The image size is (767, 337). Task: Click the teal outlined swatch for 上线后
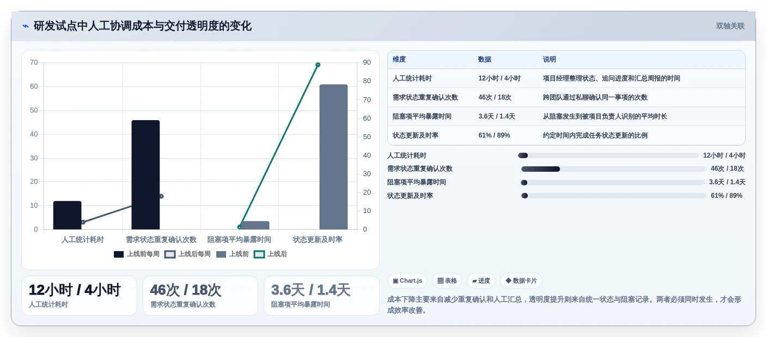tap(259, 254)
